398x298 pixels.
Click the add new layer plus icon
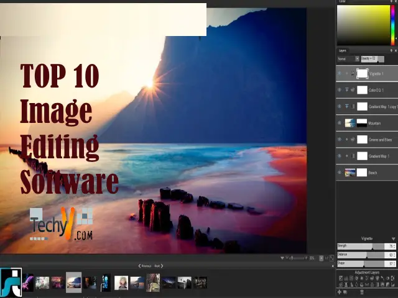tap(339, 292)
